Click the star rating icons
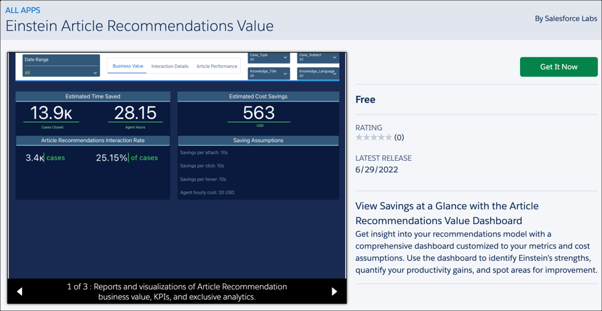This screenshot has width=602, height=311. click(374, 137)
